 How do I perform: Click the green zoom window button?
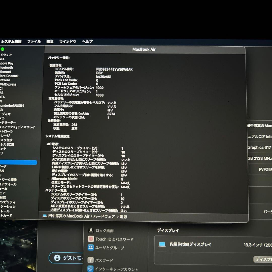(x=3, y=49)
